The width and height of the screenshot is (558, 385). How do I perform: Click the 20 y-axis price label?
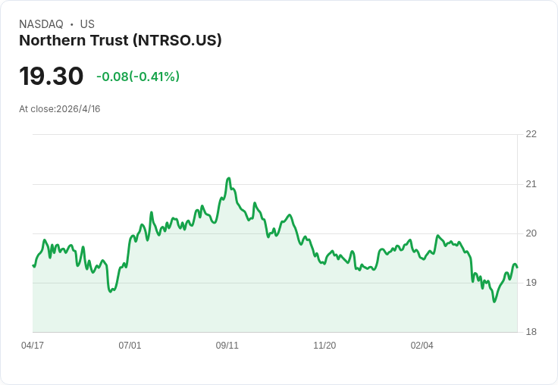pos(531,233)
